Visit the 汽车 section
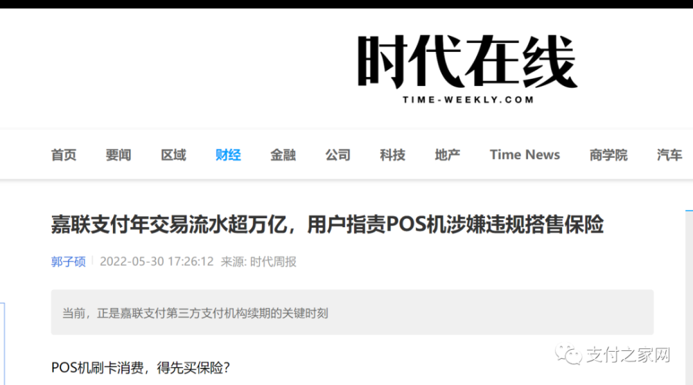693x385 pixels. (x=669, y=155)
